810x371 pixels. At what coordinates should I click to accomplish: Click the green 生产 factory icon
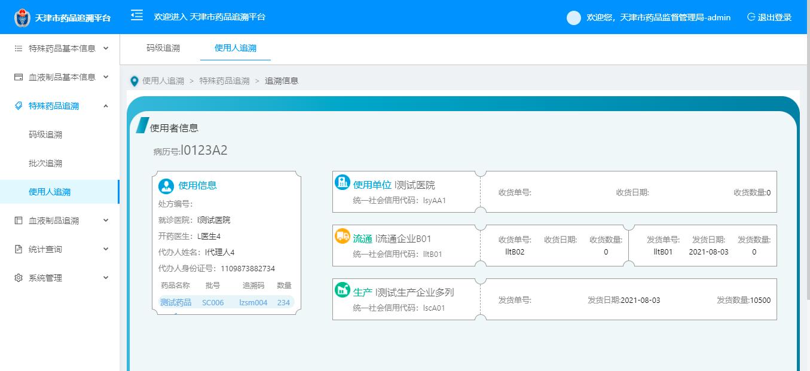(x=342, y=290)
